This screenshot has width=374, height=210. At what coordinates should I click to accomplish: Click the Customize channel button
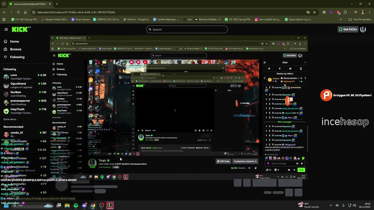245,161
